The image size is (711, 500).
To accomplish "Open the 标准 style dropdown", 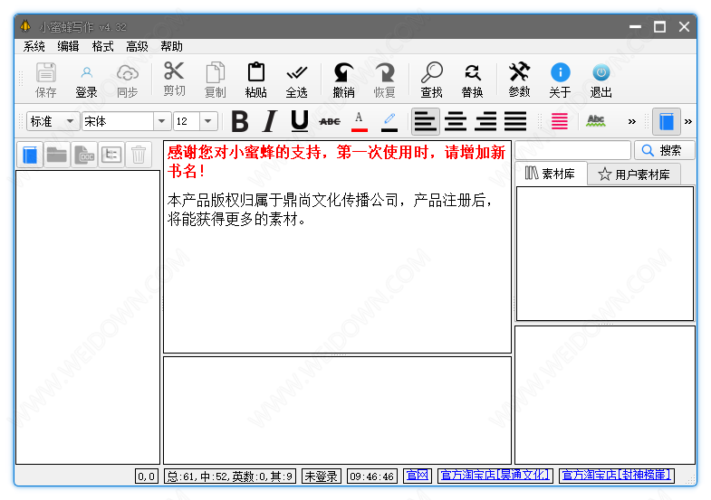I will click(53, 121).
